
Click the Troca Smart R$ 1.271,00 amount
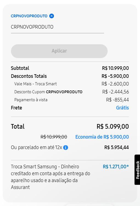point(116,167)
